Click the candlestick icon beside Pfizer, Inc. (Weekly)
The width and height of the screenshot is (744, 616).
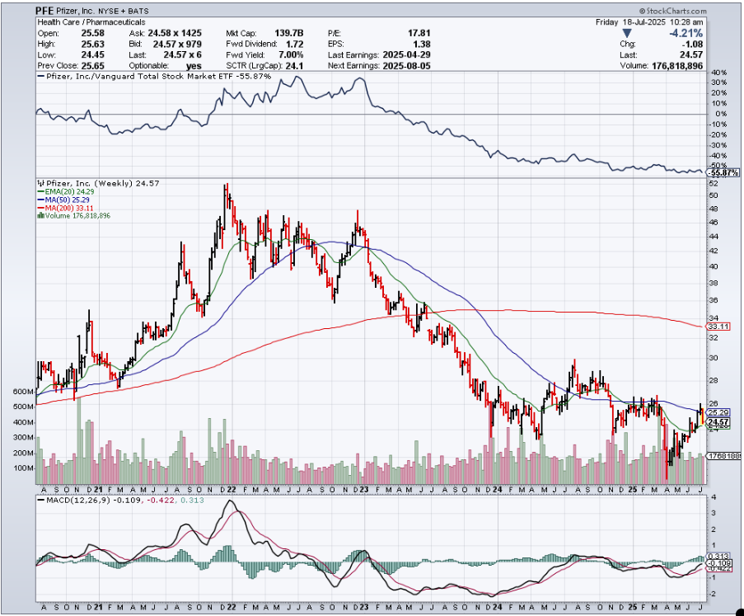coord(41,183)
